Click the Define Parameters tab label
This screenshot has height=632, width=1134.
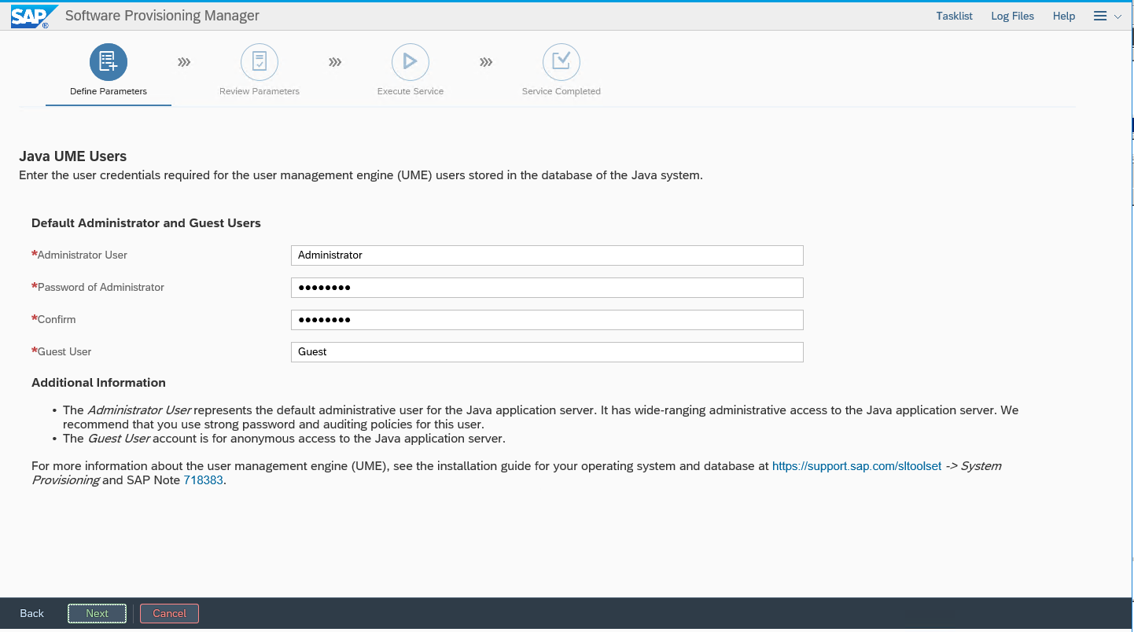pos(109,91)
